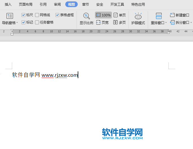
Task: Set zoom to 100% view
Action: [x=103, y=15]
